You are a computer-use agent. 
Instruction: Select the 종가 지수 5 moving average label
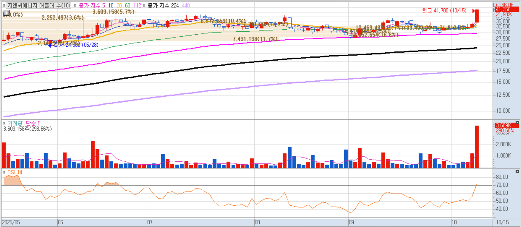92,5
